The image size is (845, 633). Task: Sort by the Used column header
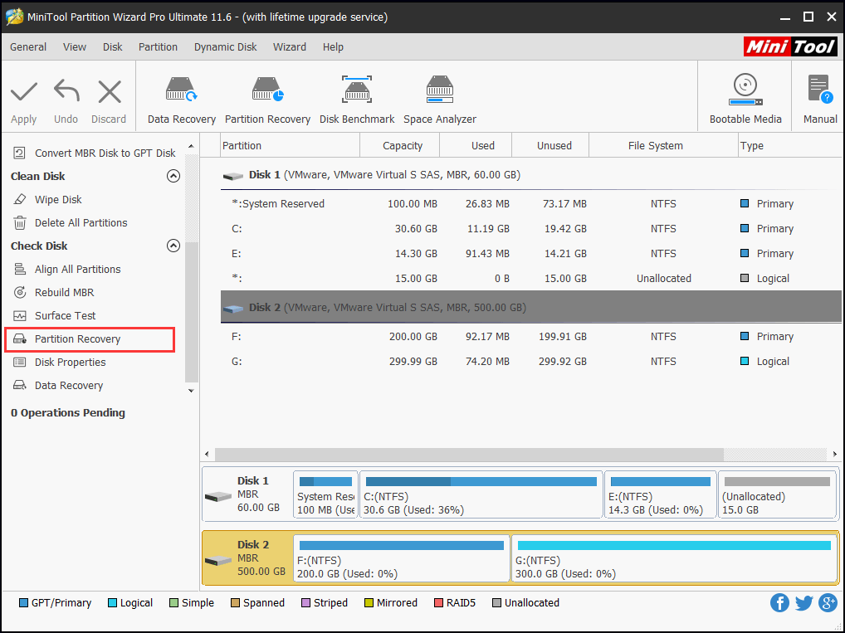pos(476,145)
